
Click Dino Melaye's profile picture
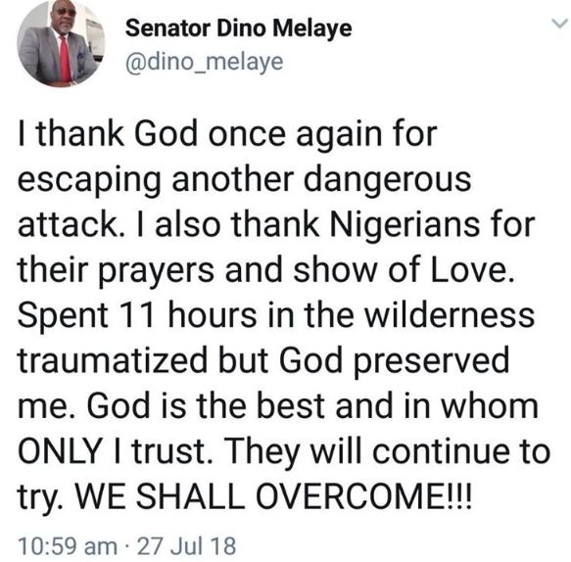pyautogui.click(x=61, y=44)
